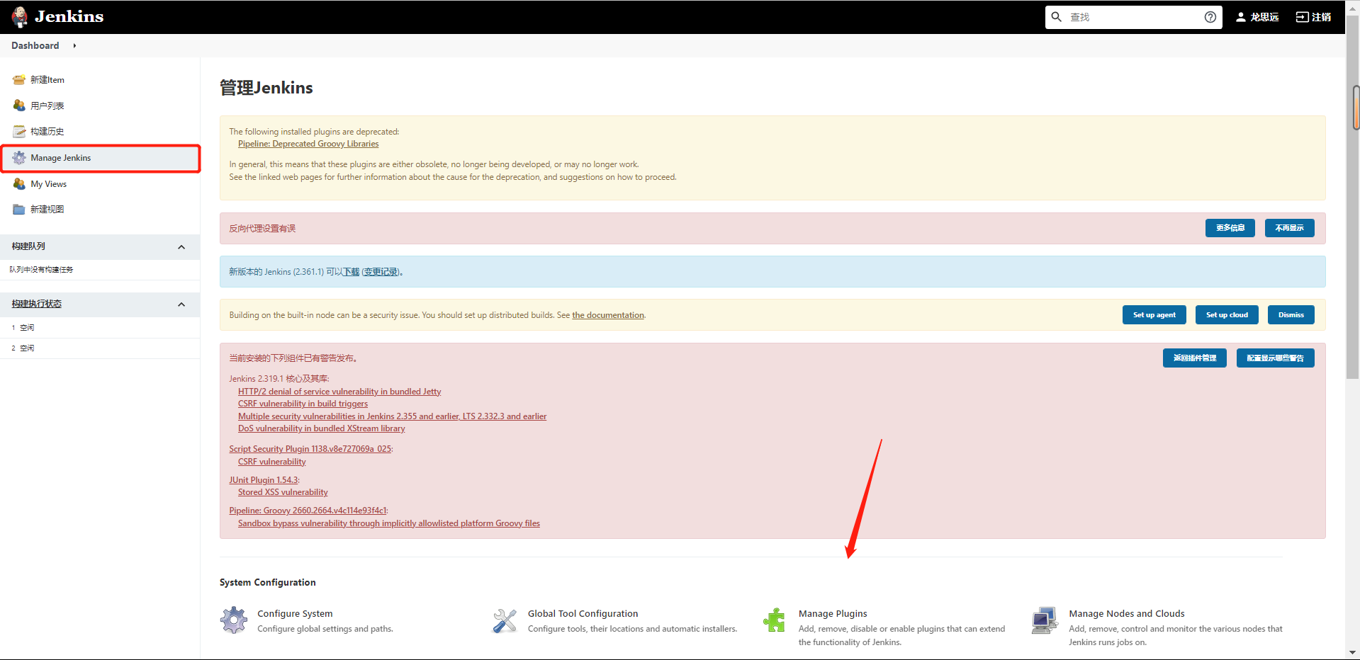Click the 新建Item icon in sidebar
Screen dimensions: 1360x660
(19, 80)
